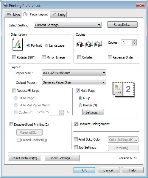Screen dimensions: 148x178
Task: Click the second collate copies icon
Action: point(89,44)
